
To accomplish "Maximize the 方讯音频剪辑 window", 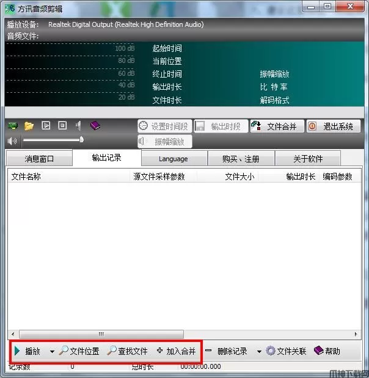I will pos(327,7).
